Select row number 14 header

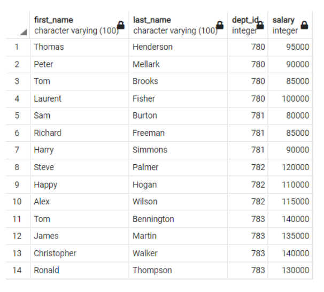tap(17, 270)
